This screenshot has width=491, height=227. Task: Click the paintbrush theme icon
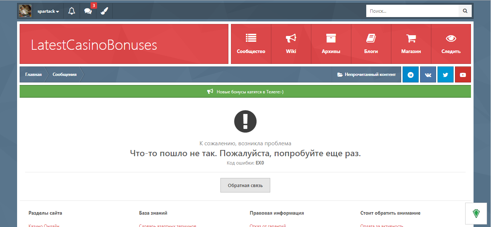point(104,11)
